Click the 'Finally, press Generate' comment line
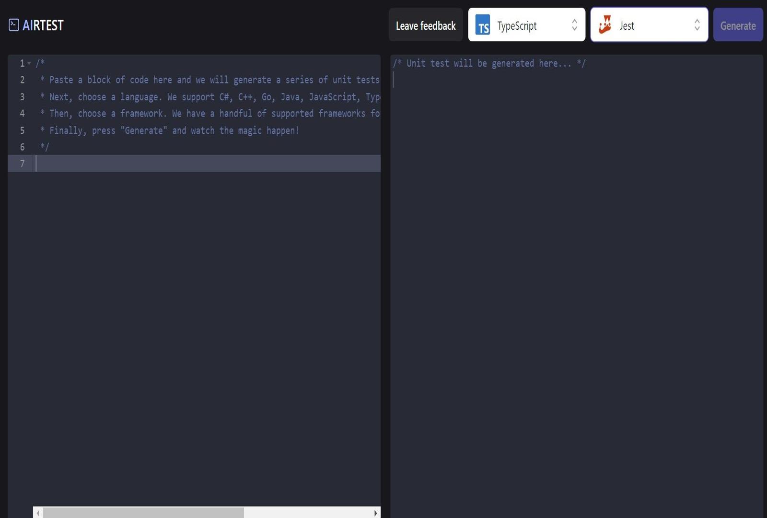The image size is (767, 518). 174,130
